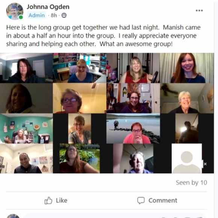218x218 pixels.
Task: Click the group privacy icon beside 8h
Action: click(x=64, y=15)
